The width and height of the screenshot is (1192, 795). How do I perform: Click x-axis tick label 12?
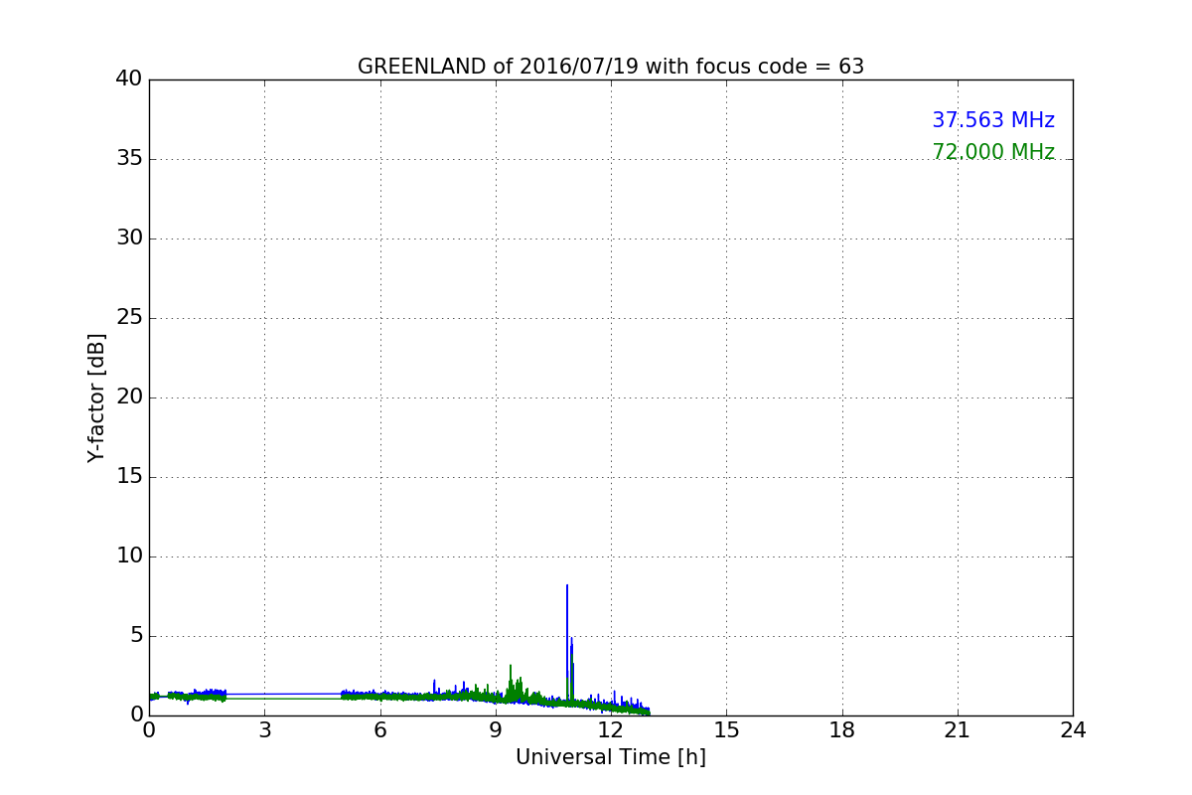(611, 730)
